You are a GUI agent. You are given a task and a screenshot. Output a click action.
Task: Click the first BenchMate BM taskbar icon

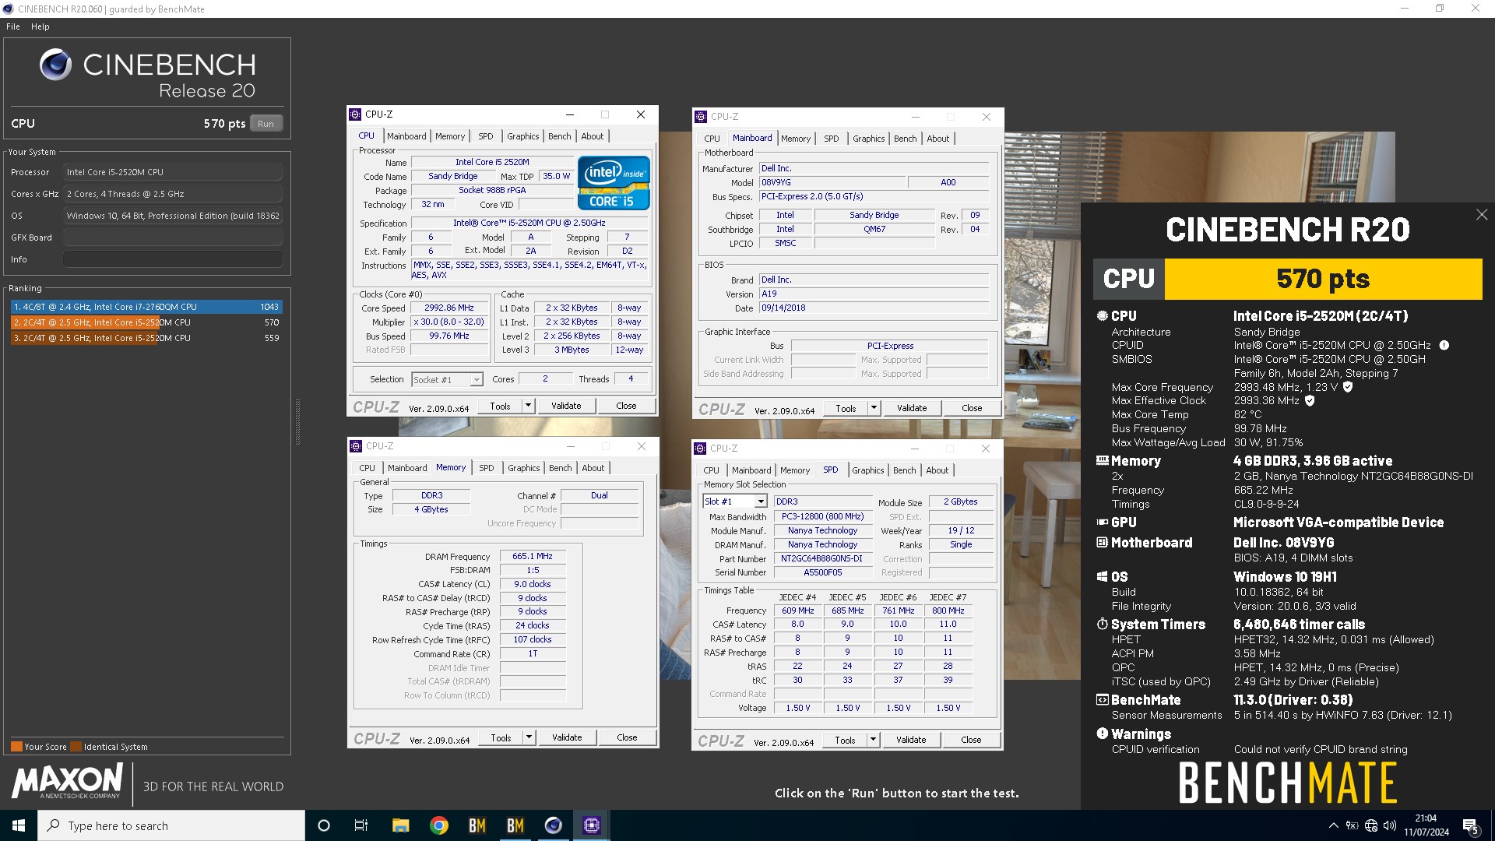tap(477, 825)
